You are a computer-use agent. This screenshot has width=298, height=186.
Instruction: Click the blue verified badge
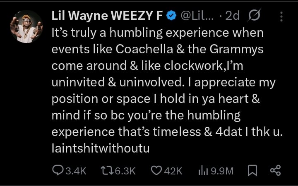pyautogui.click(x=171, y=16)
